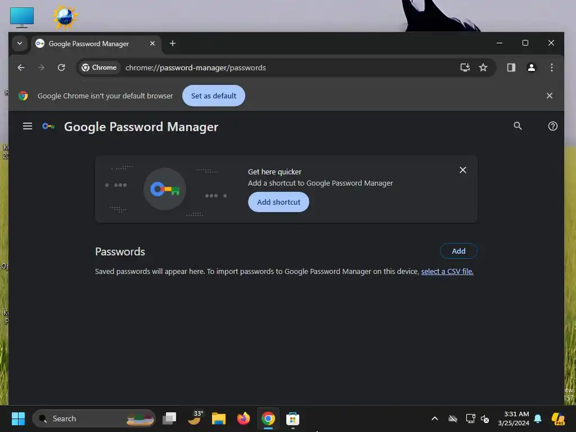The height and width of the screenshot is (432, 576).
Task: Click the OneDrive cloud tray icon
Action: [453, 418]
